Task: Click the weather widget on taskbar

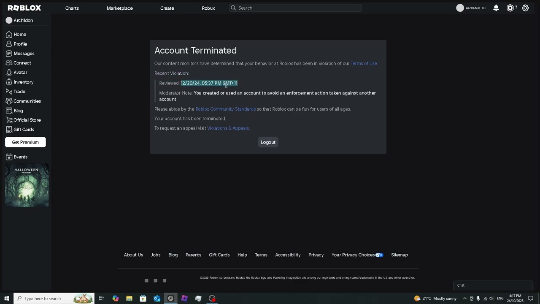Action: pos(435,299)
